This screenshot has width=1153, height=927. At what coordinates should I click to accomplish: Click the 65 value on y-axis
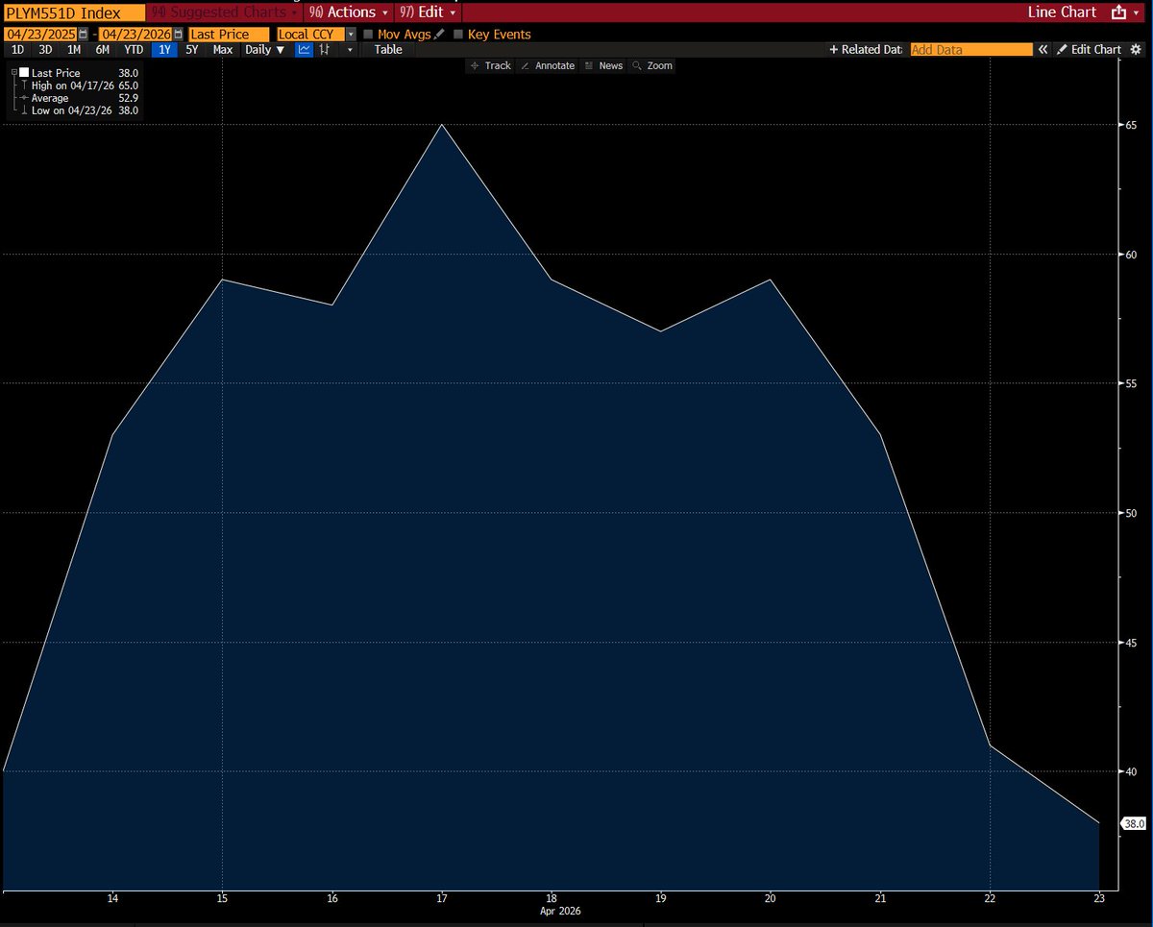(1132, 125)
